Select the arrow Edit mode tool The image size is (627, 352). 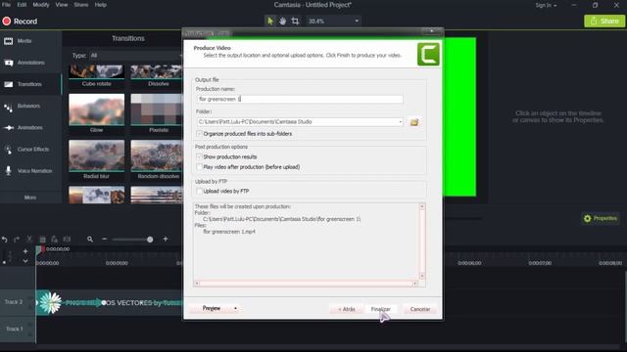(x=270, y=21)
